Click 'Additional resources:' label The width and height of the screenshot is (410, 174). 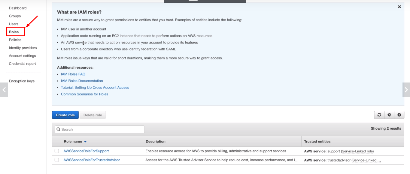[75, 67]
